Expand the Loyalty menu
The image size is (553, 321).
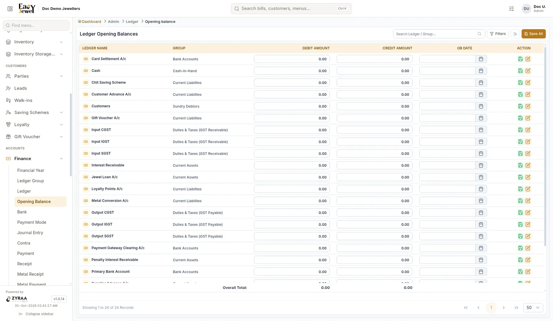(x=35, y=125)
